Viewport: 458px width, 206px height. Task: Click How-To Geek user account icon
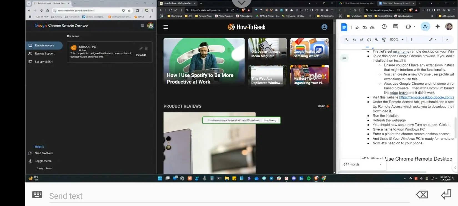pos(324,27)
